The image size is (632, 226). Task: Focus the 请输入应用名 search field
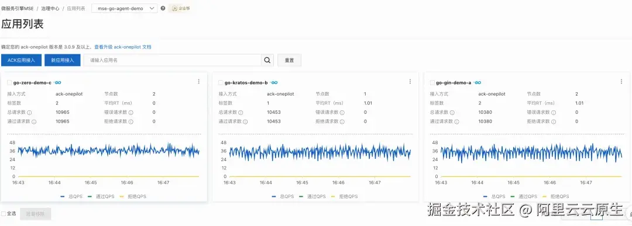(173, 60)
